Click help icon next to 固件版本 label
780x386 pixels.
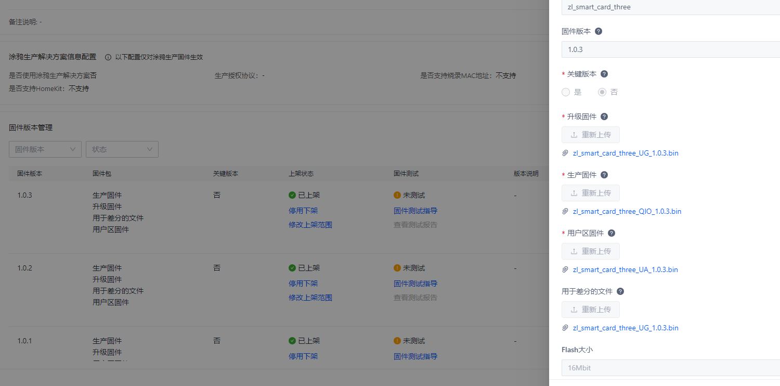tap(599, 31)
